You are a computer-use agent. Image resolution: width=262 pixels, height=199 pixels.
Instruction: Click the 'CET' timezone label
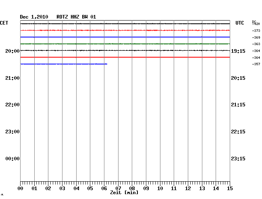(4, 23)
